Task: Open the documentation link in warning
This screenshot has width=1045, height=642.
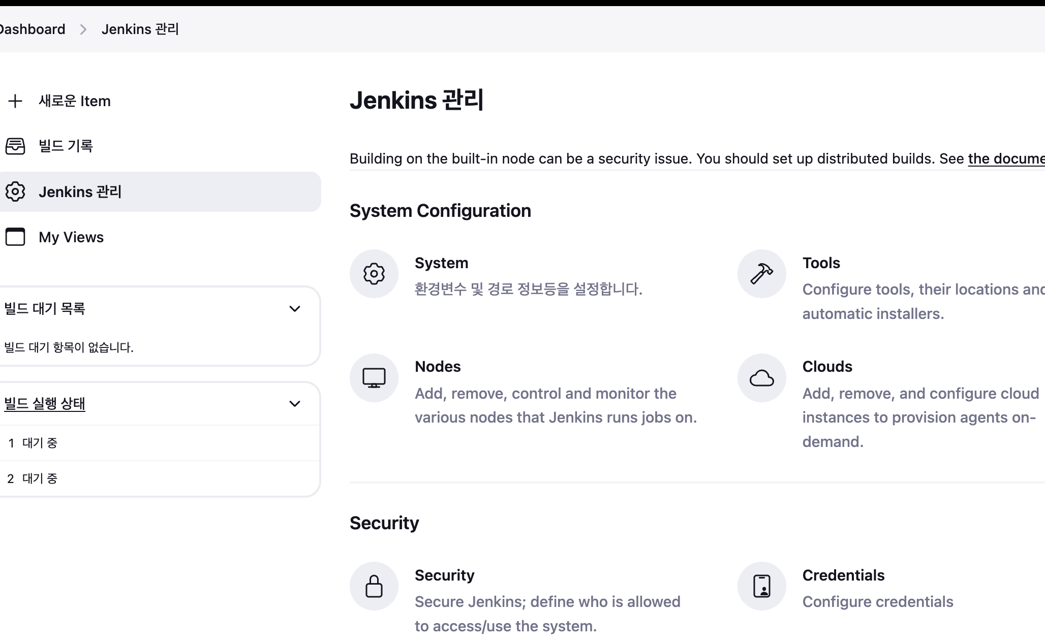Action: pyautogui.click(x=1006, y=158)
